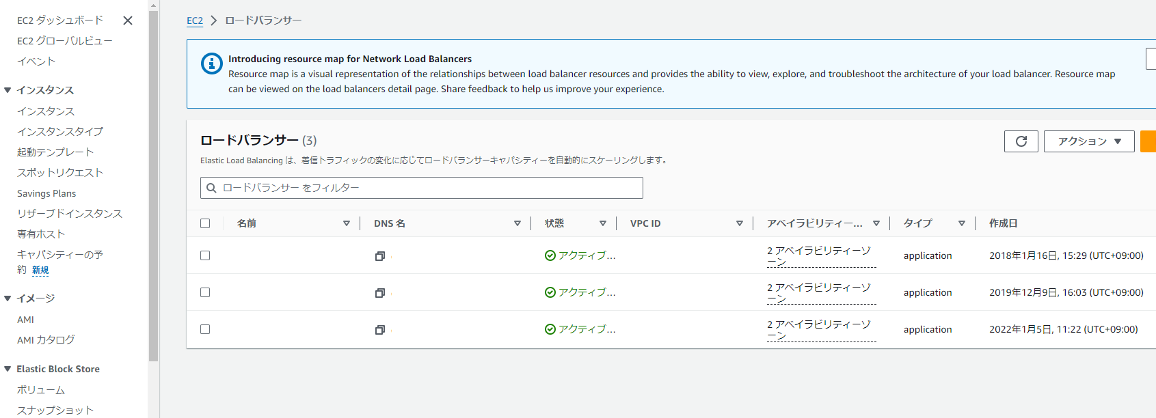Viewport: 1156px width, 418px height.
Task: Open the アクション dropdown menu
Action: 1088,141
